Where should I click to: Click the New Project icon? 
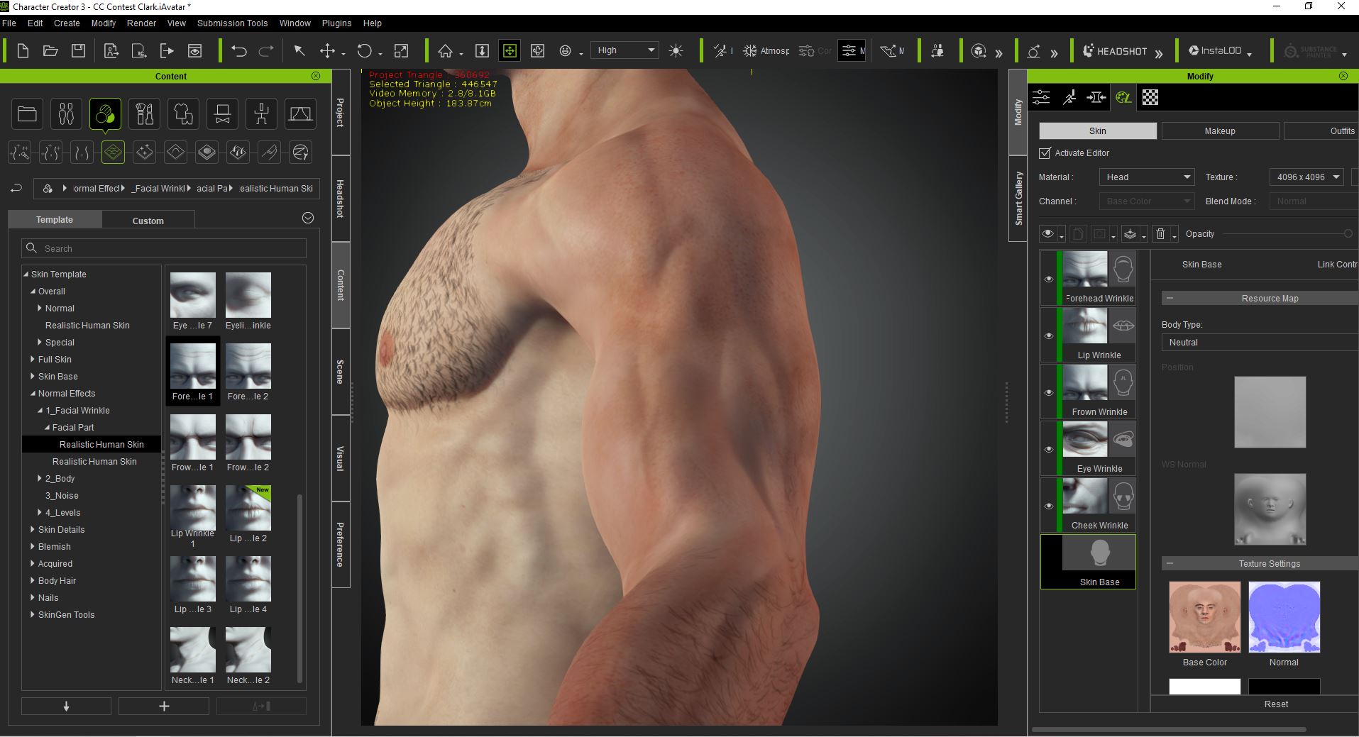click(23, 50)
